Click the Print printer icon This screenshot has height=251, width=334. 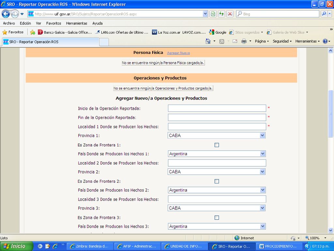point(244,41)
